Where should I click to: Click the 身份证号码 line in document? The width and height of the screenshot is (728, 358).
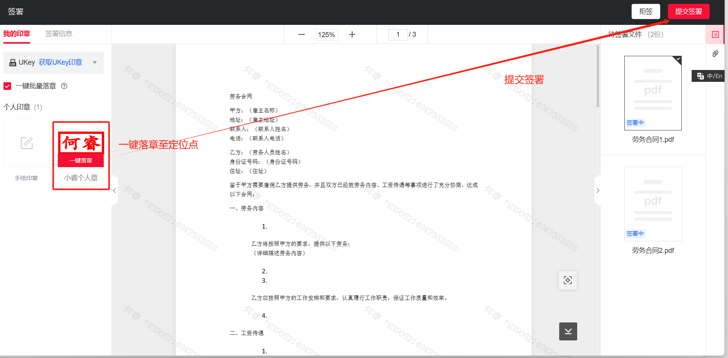click(x=265, y=162)
